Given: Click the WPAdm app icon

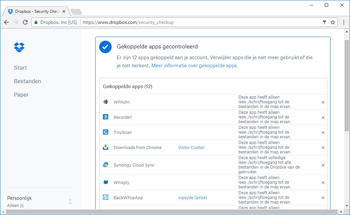Looking at the screenshot, I should (x=106, y=102).
